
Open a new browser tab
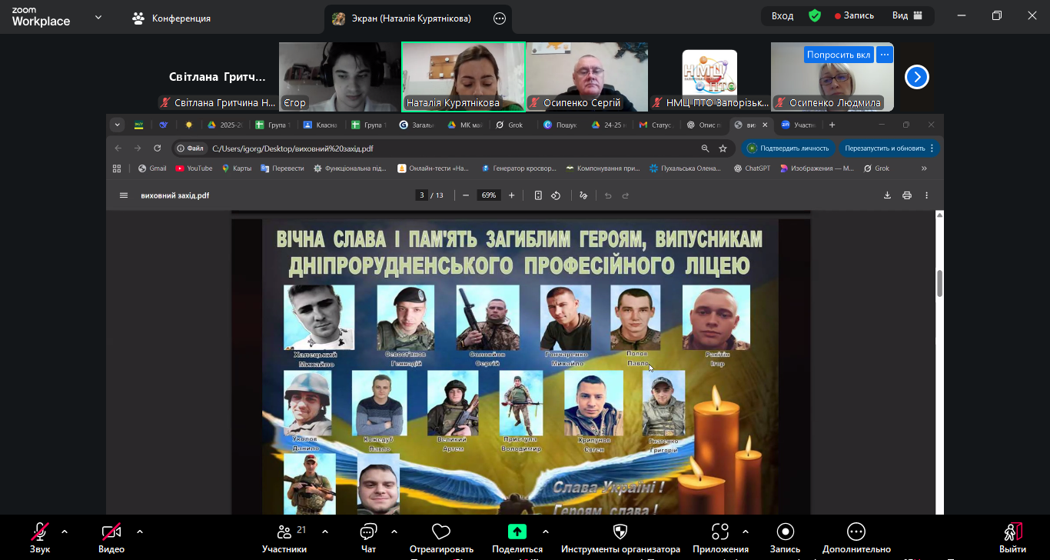(x=832, y=125)
